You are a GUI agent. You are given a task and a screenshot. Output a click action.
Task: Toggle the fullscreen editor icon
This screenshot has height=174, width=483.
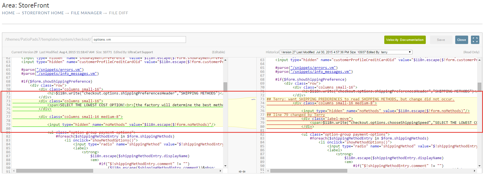coord(475,40)
